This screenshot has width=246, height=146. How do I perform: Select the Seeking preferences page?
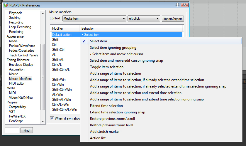pyautogui.click(x=15, y=18)
